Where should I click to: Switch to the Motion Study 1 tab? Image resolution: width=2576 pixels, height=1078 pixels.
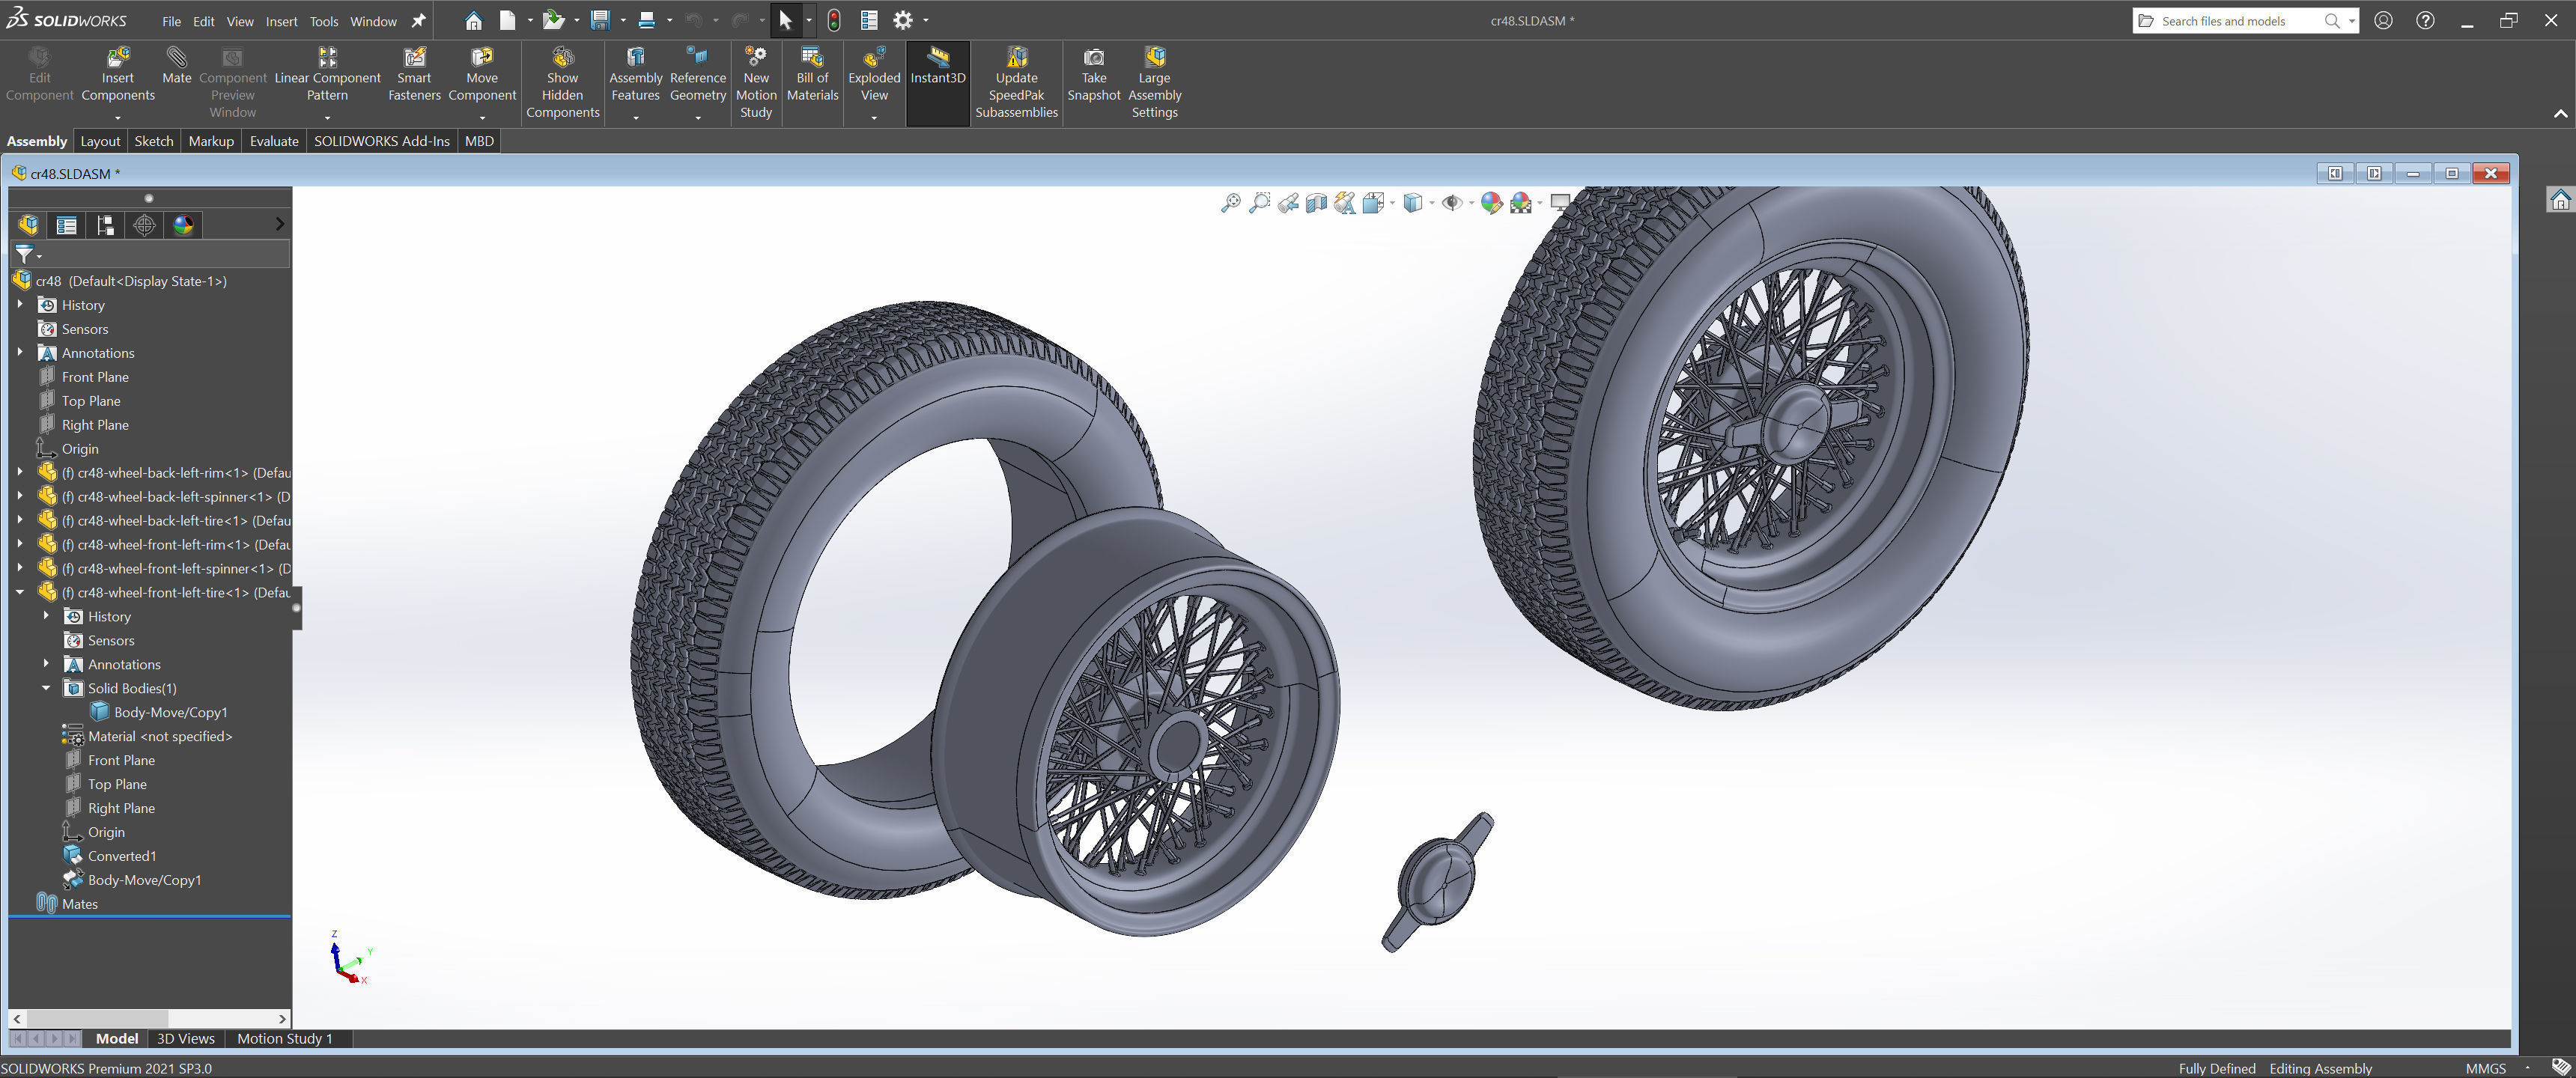(284, 1038)
